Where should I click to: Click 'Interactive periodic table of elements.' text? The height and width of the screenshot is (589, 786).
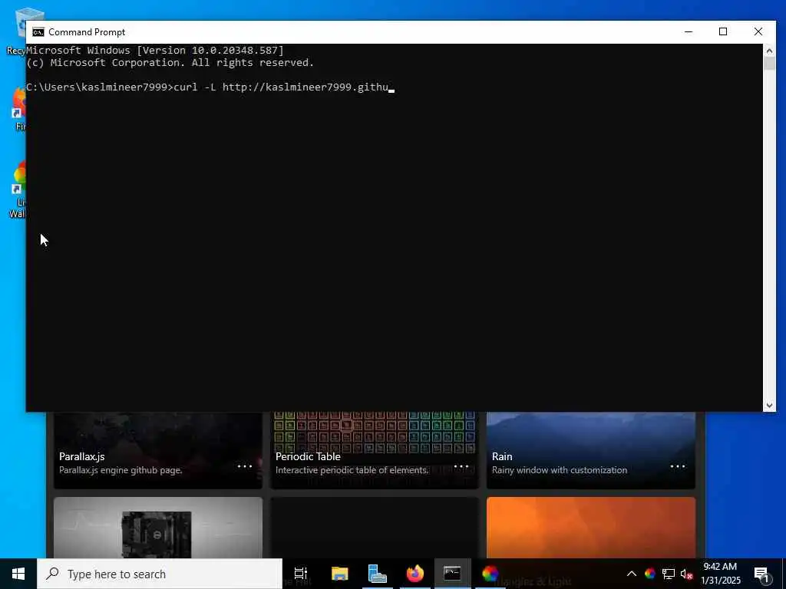(352, 470)
